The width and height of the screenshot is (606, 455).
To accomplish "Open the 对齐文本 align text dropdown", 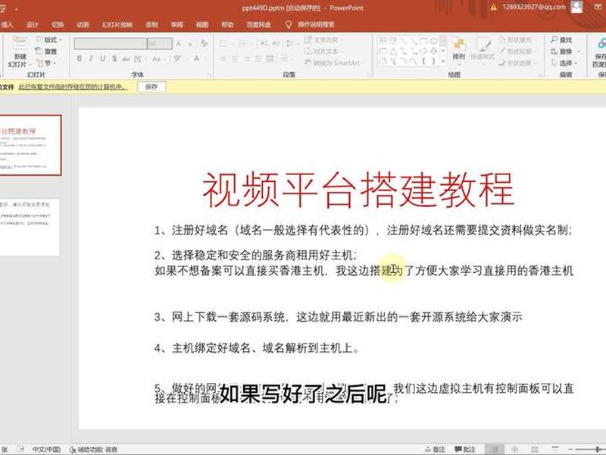I will (323, 51).
